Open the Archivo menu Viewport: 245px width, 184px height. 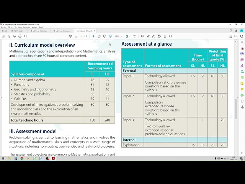pos(3,27)
